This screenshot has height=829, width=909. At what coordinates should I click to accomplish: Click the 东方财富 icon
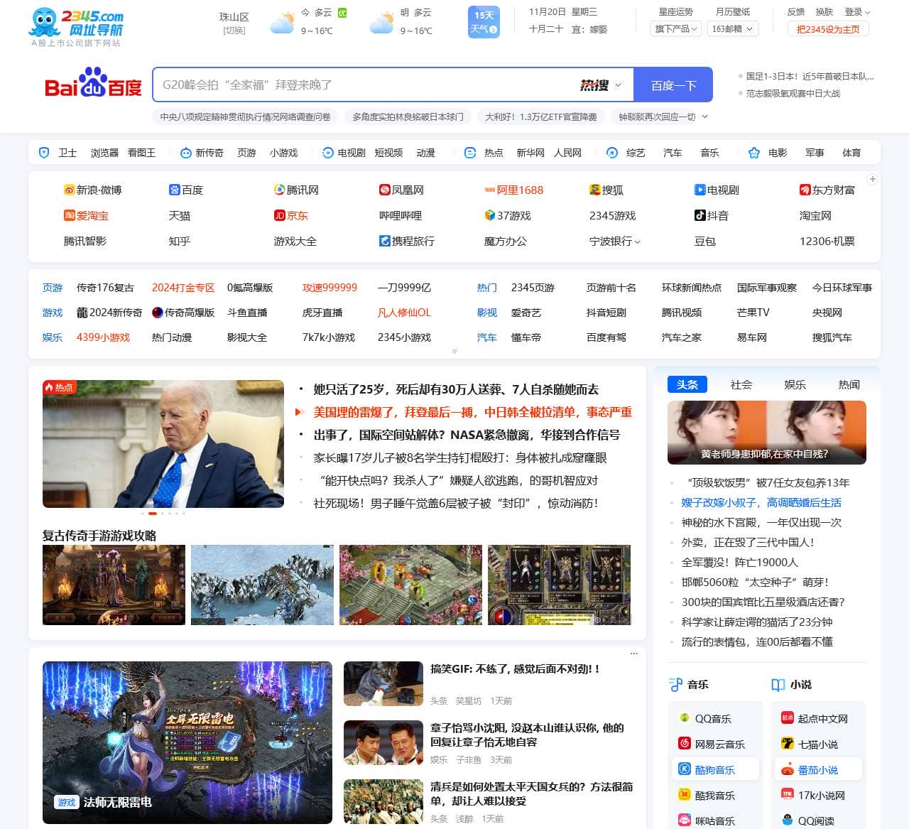pos(805,190)
